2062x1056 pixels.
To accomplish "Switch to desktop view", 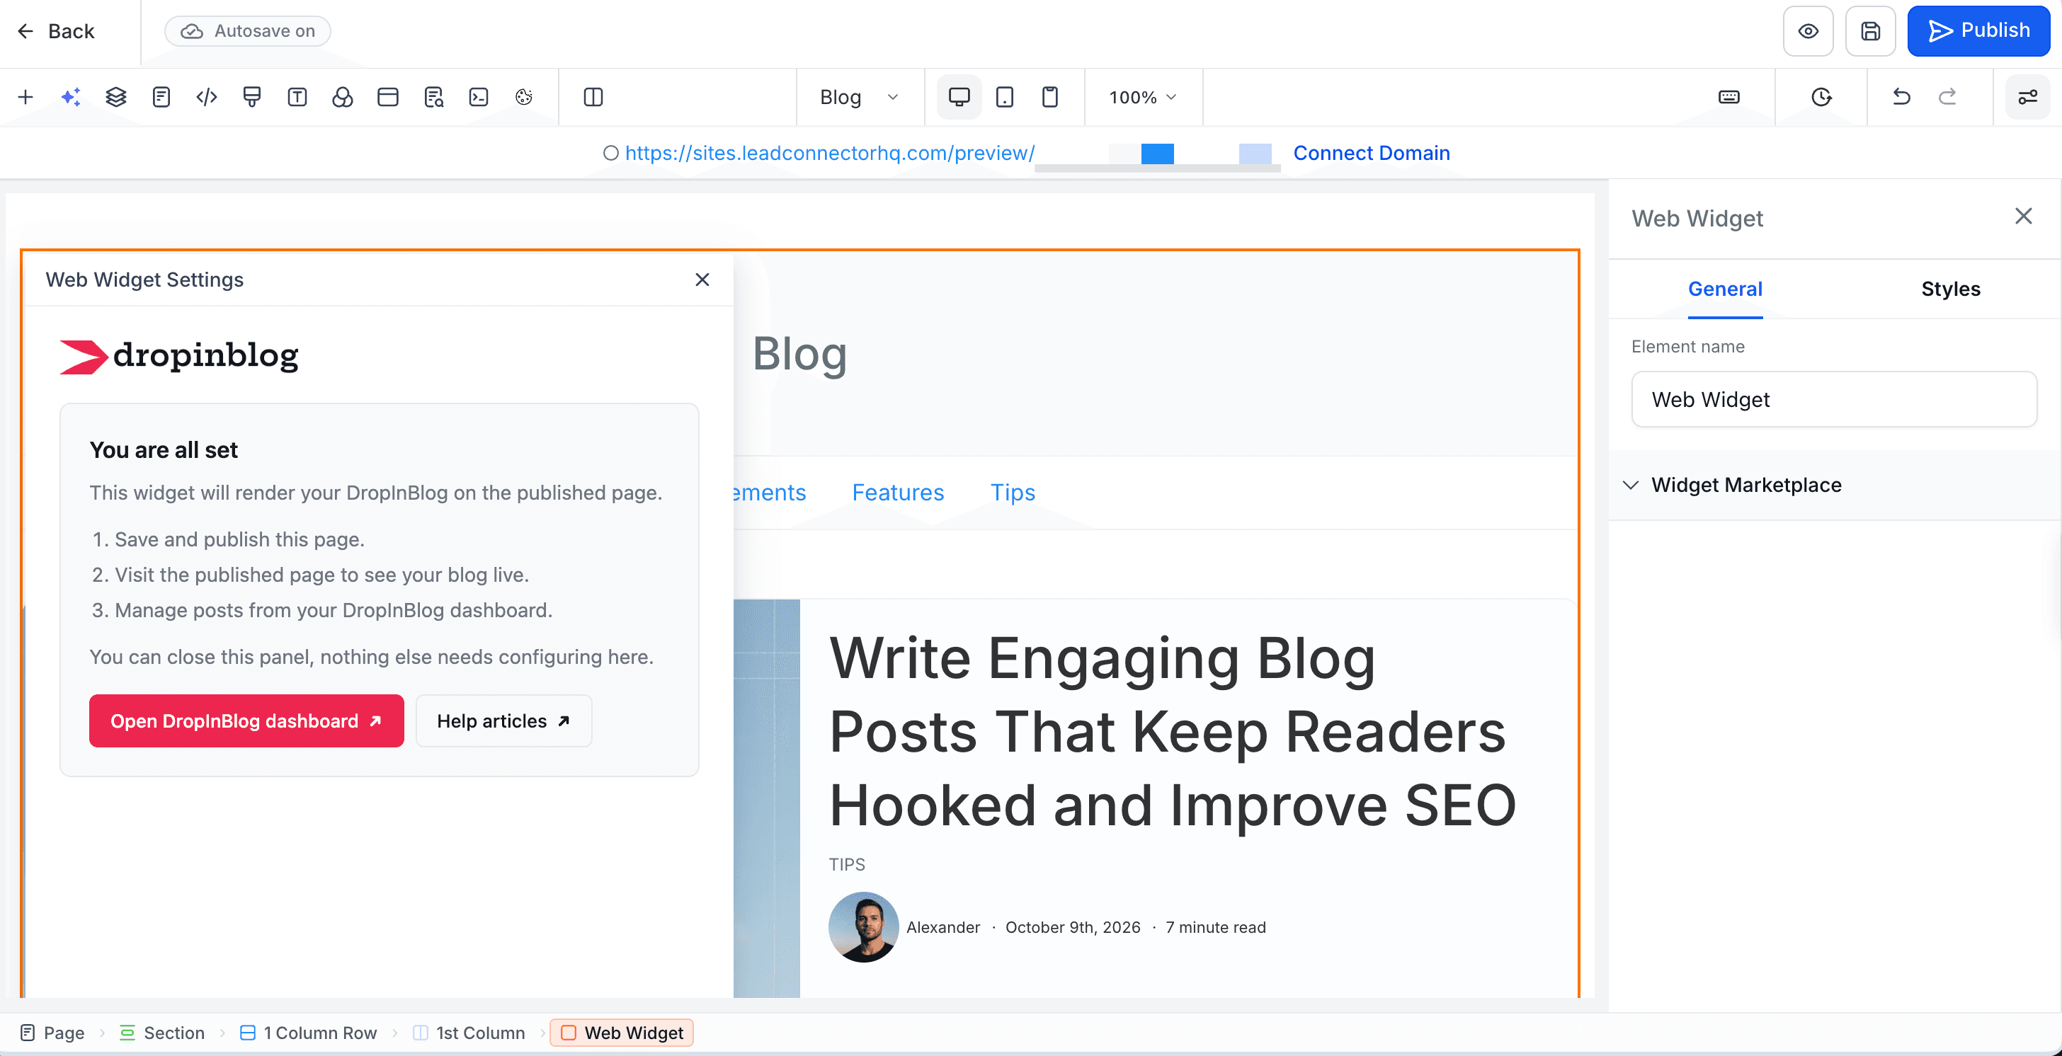I will point(959,97).
